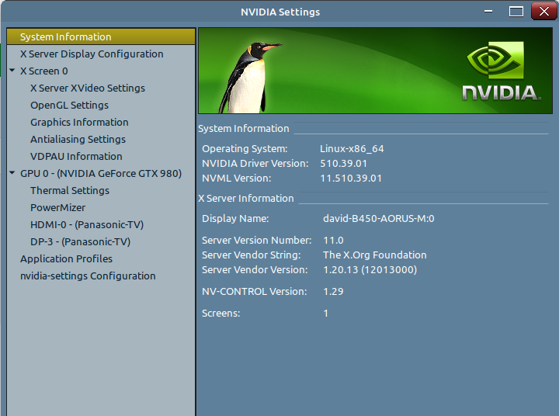Minimize the NVIDIA Settings window
559x416 pixels.
click(488, 12)
